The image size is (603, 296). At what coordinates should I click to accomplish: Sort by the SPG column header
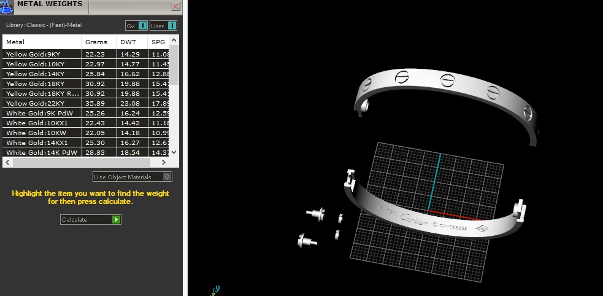(x=158, y=42)
